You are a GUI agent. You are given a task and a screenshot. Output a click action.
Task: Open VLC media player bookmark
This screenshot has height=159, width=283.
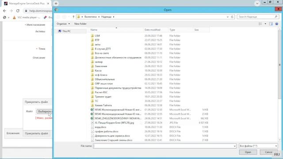tap(27, 17)
